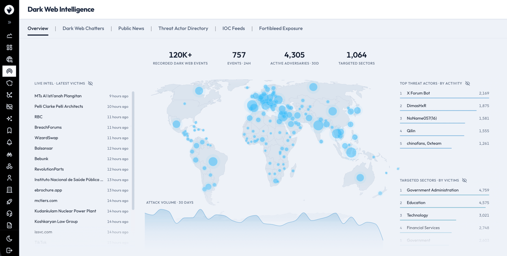This screenshot has height=256, width=507.
Task: Open the Fortibleed Exposure tab
Action: [x=281, y=28]
